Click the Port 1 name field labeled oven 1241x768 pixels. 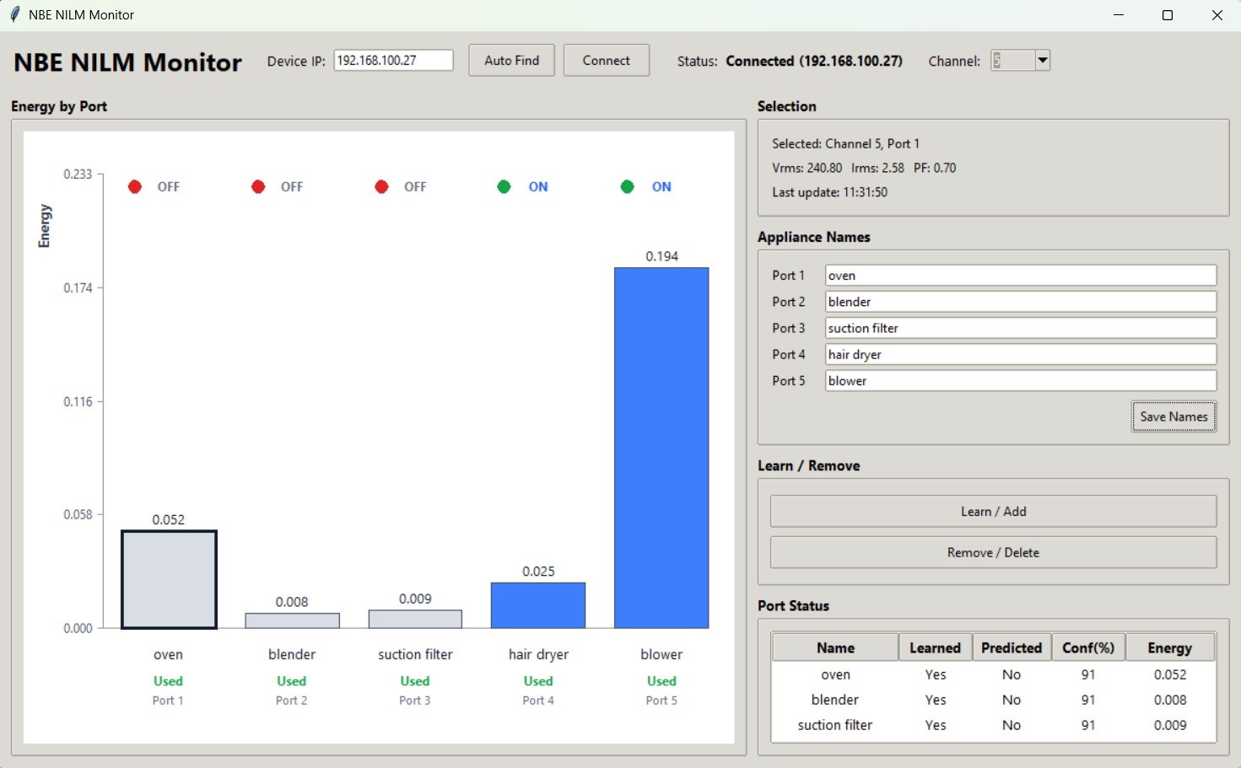coord(1019,275)
